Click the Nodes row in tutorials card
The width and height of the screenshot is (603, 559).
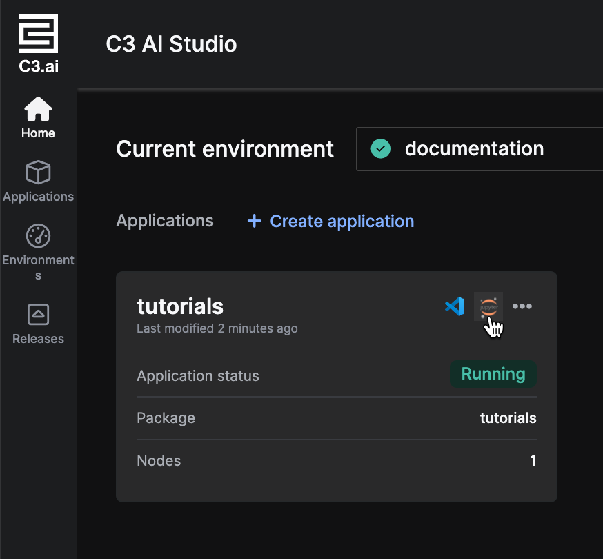click(x=336, y=460)
